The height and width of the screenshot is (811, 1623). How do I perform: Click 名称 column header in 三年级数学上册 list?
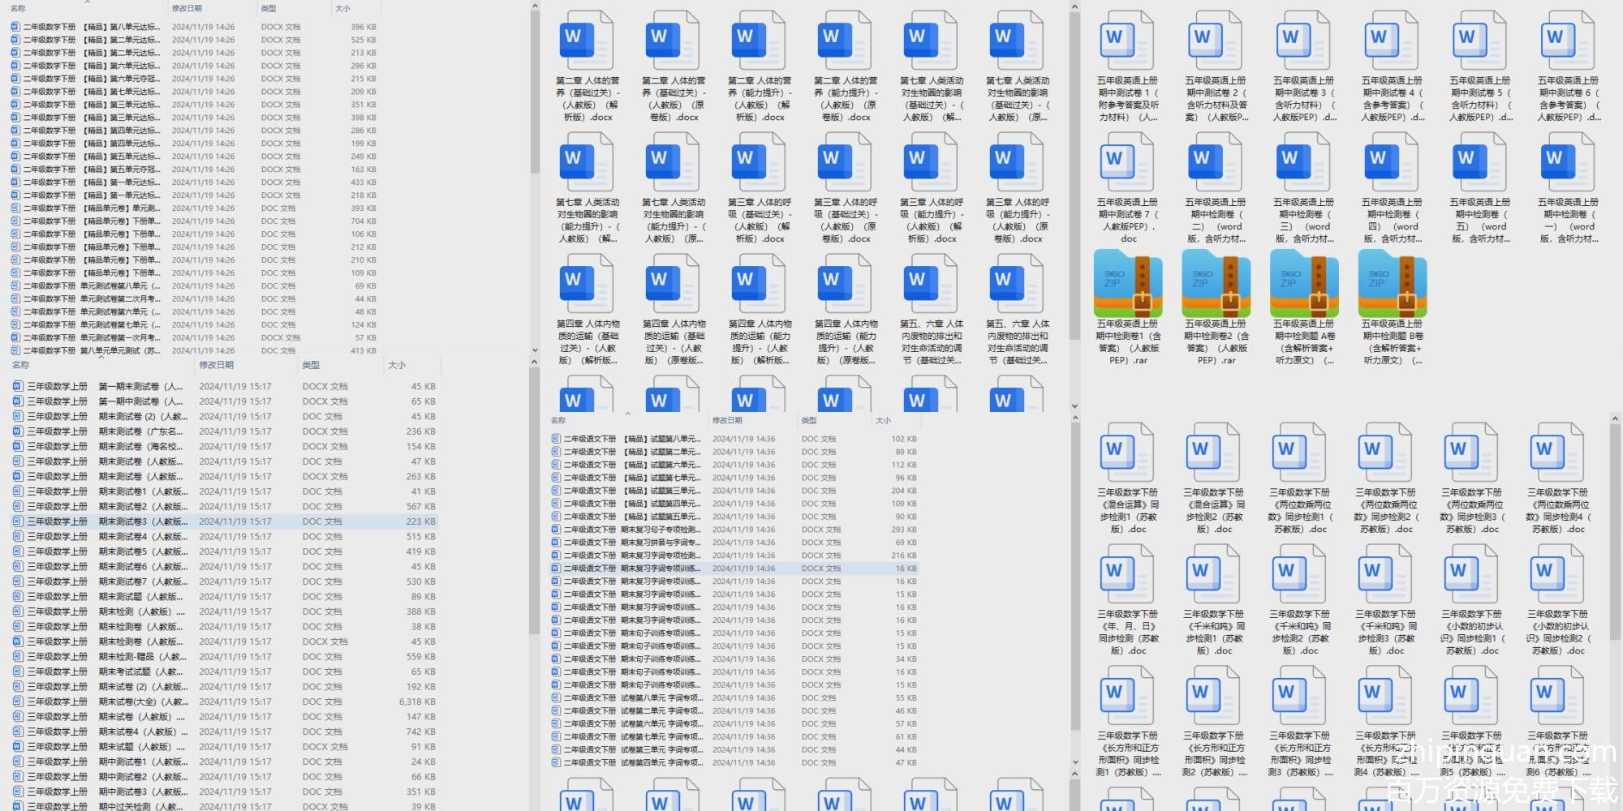(x=21, y=365)
